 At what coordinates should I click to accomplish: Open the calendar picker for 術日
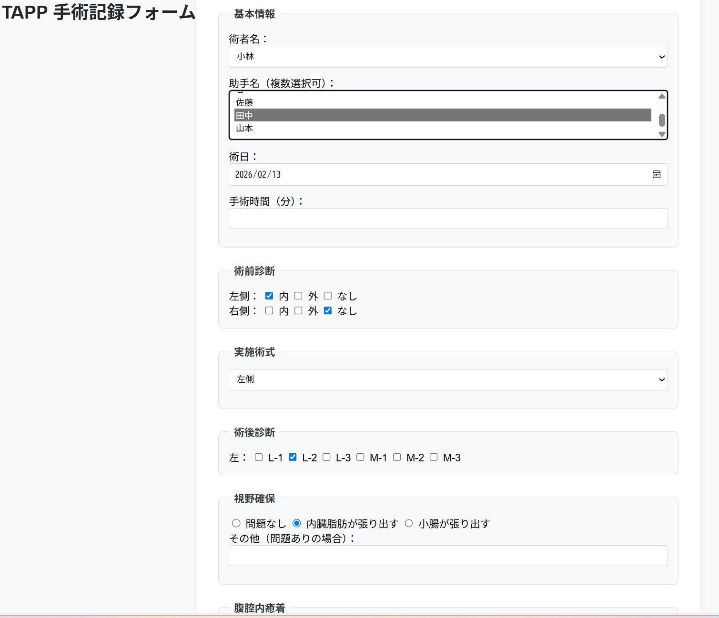pyautogui.click(x=657, y=174)
